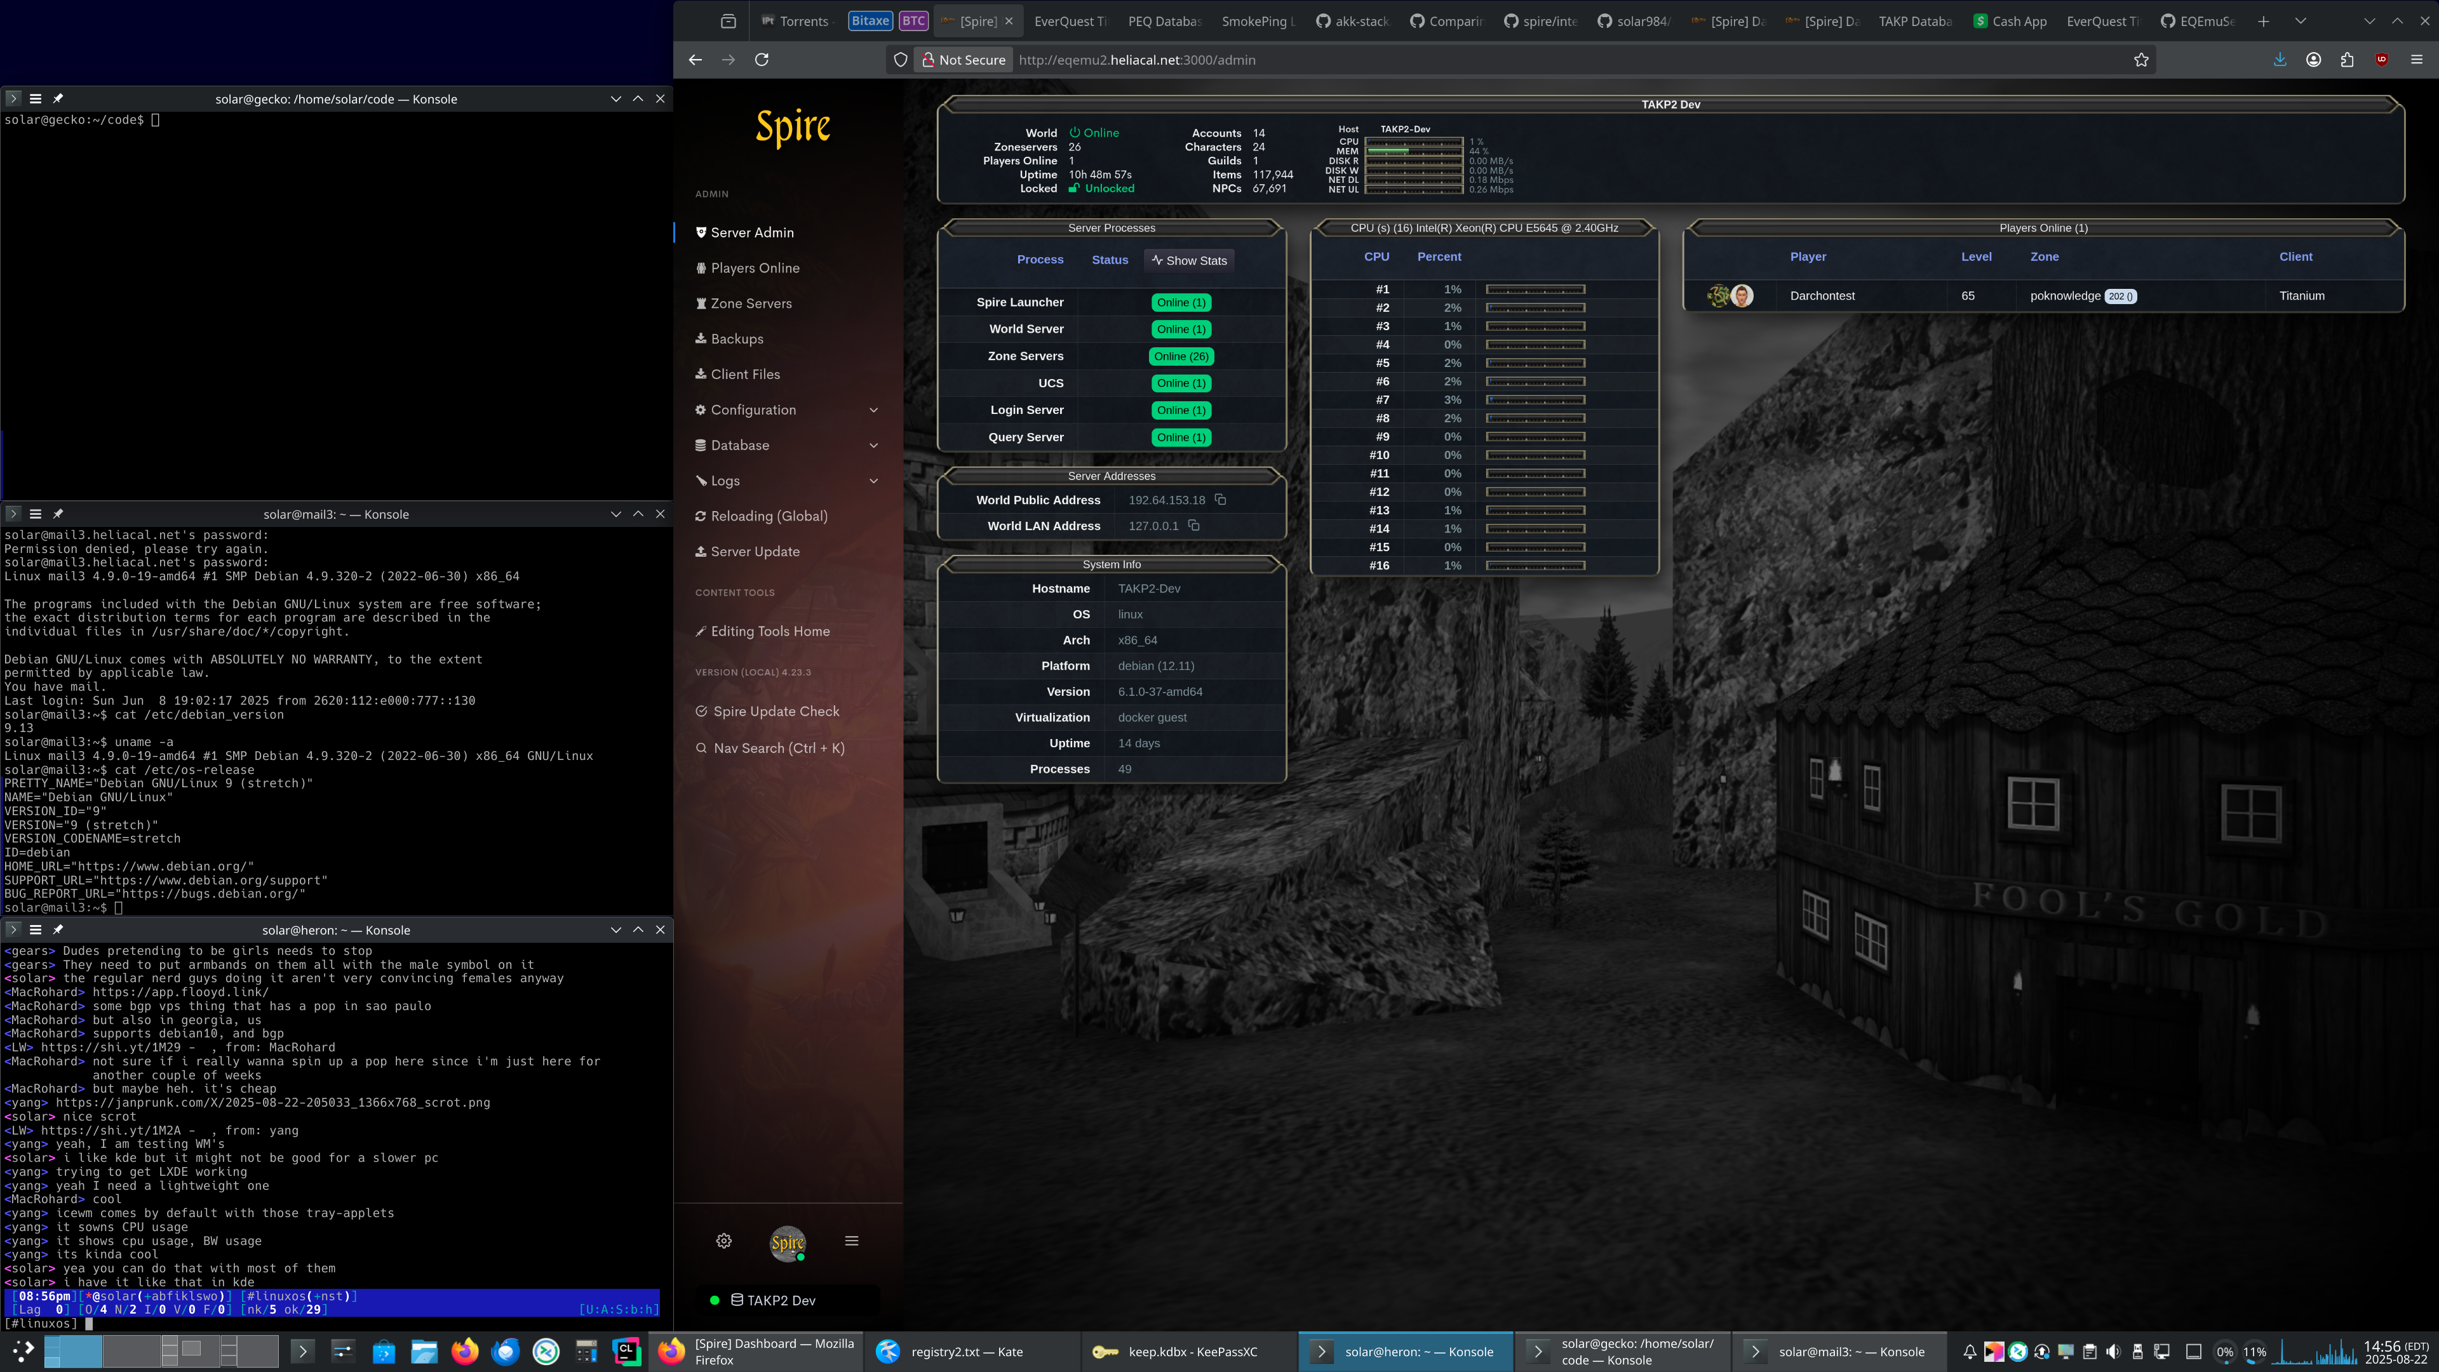Copy World LAN Address icon
The image size is (2439, 1372).
(1193, 525)
